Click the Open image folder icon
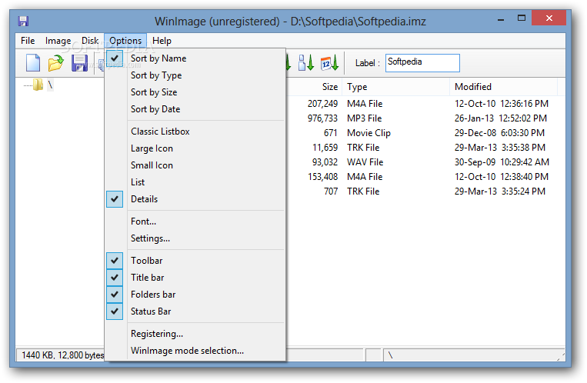Viewport: 587px width, 383px height. (56, 62)
